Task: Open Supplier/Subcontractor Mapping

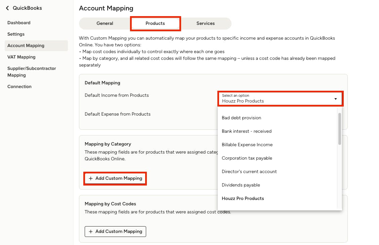Action: click(32, 72)
